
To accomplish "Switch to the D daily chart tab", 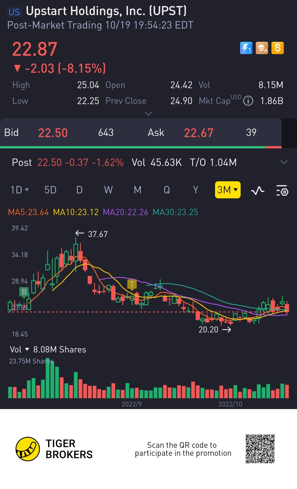I will tap(79, 190).
